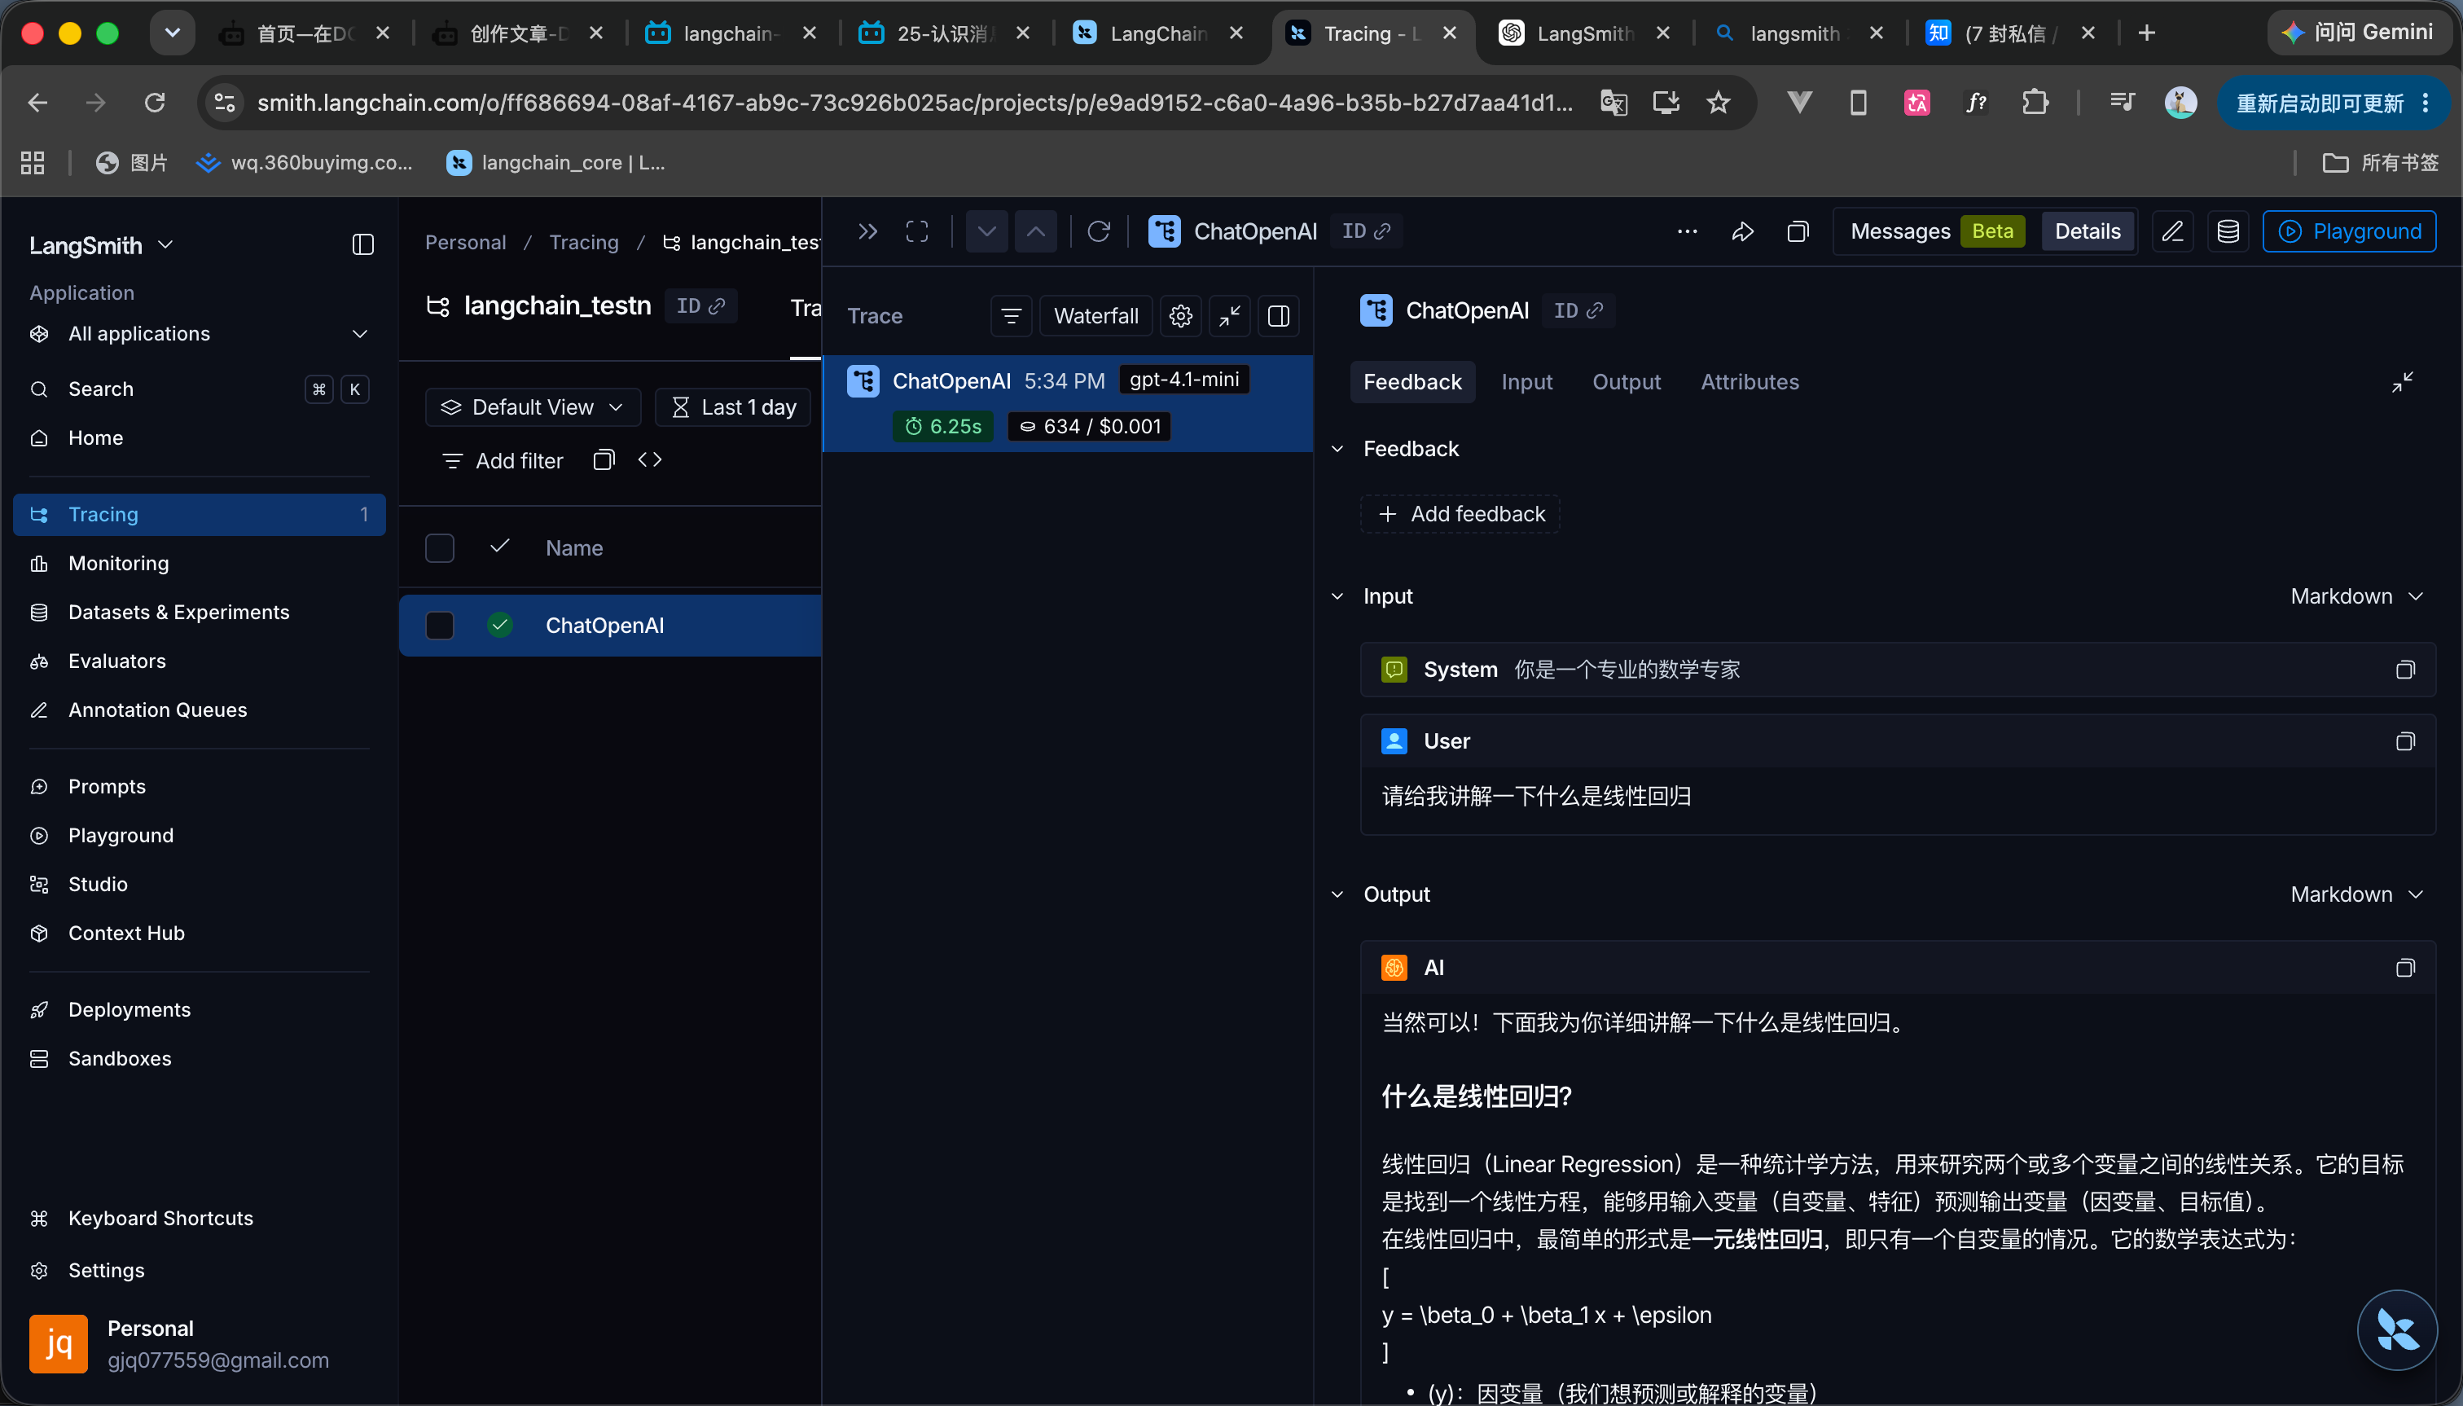This screenshot has height=1406, width=2463.
Task: Open annotate pencil icon in run header
Action: click(2172, 232)
